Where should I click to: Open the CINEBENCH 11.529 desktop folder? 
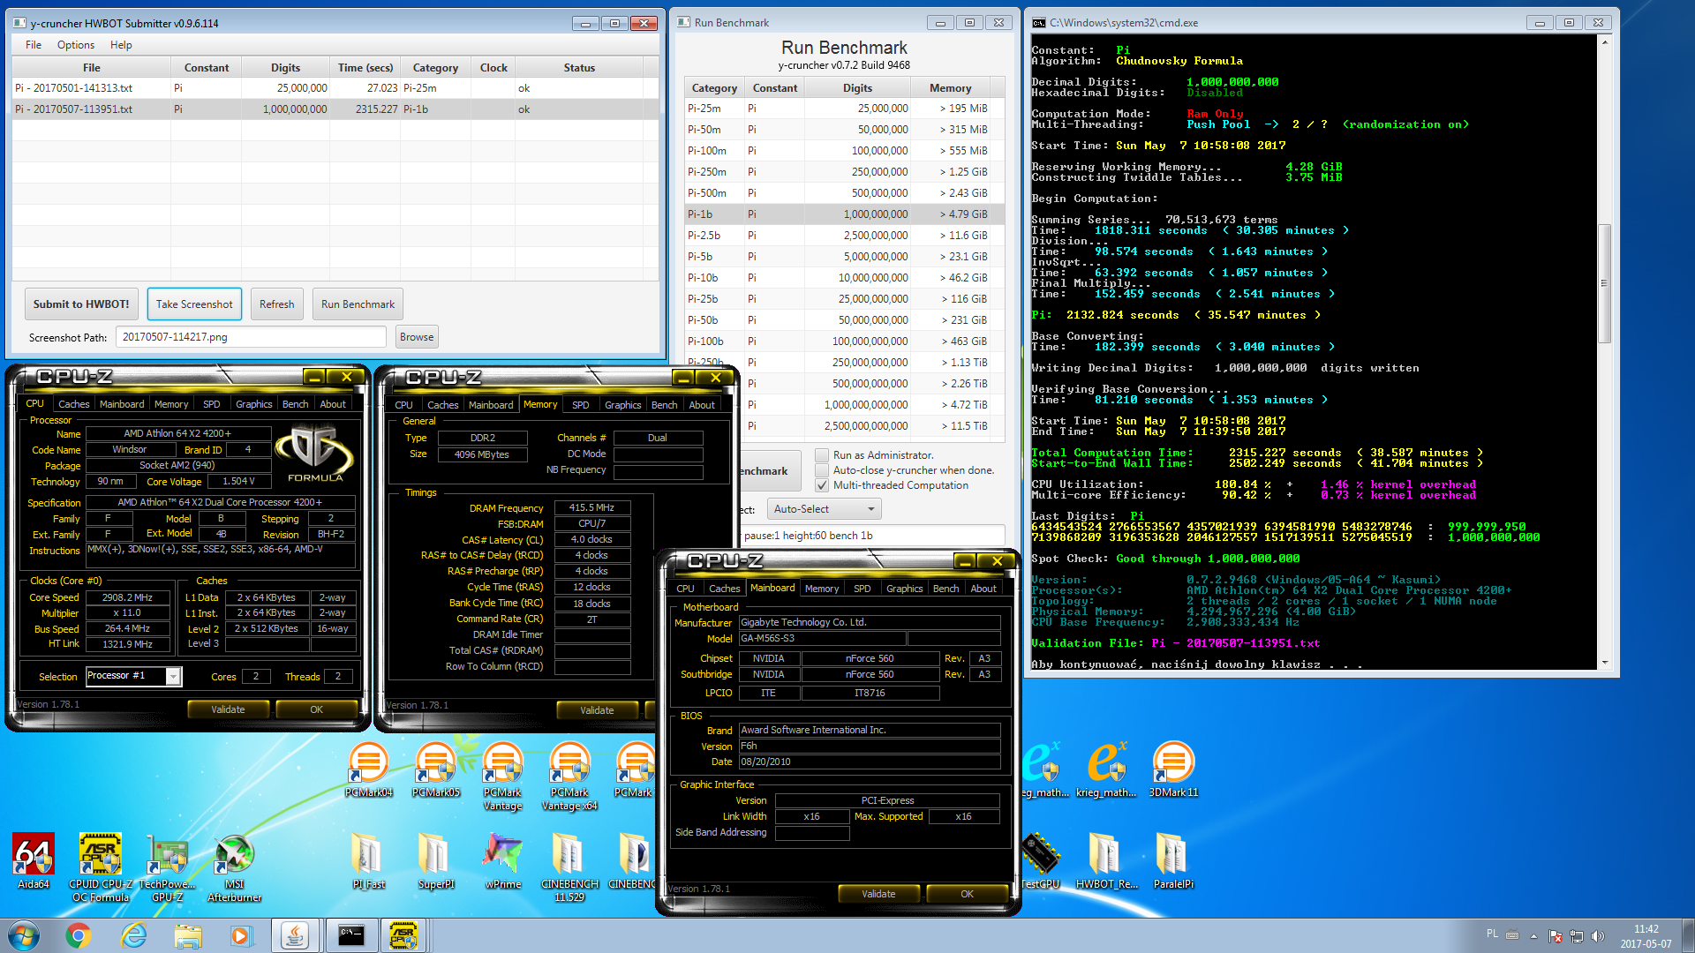(x=569, y=867)
